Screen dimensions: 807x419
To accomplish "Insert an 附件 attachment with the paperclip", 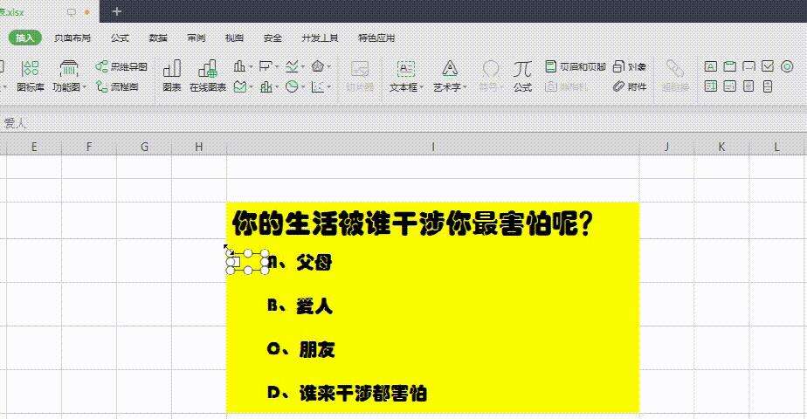I will click(630, 86).
